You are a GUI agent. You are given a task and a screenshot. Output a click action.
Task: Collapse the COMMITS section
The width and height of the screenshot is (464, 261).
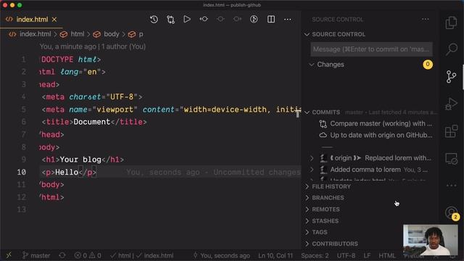point(307,112)
